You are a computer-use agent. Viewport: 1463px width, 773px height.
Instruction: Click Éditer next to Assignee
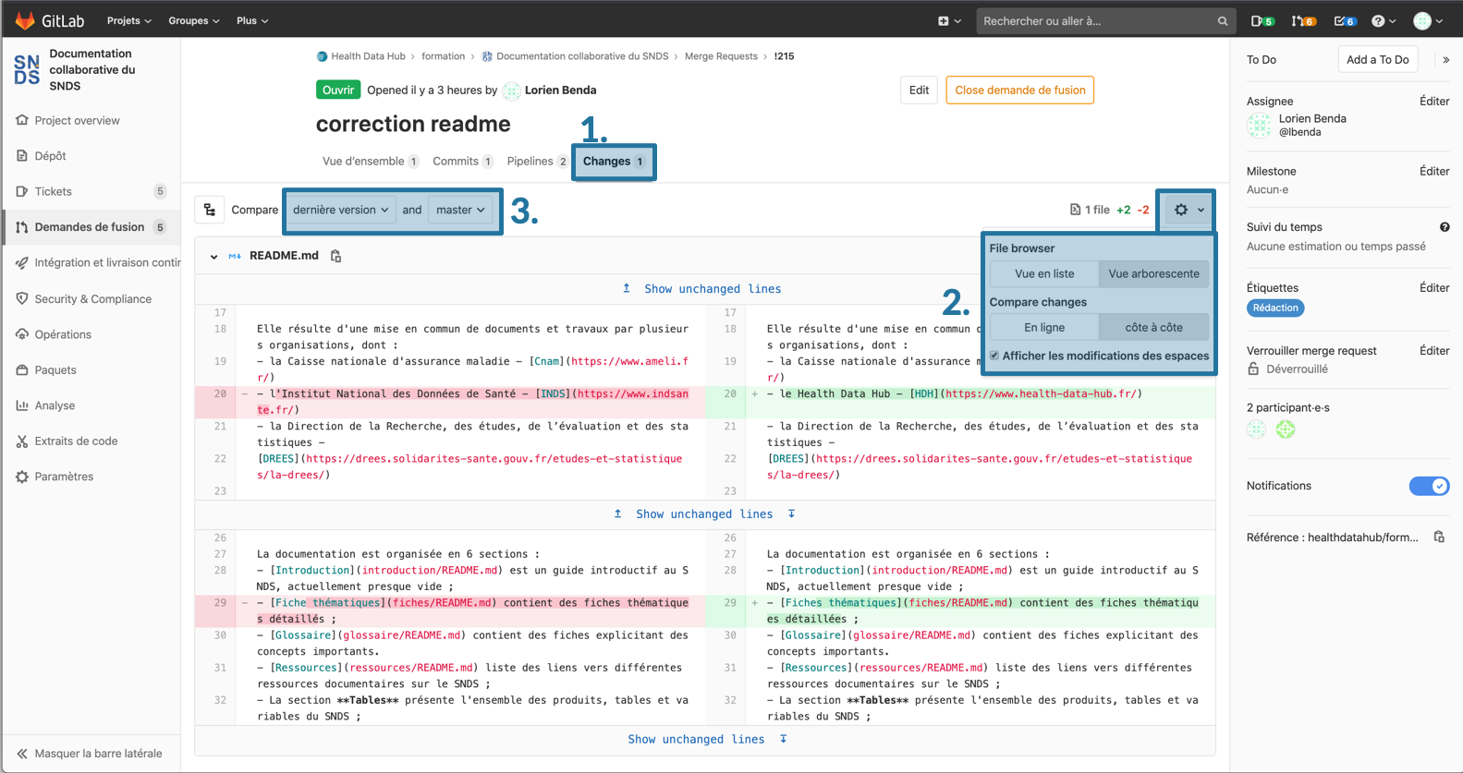[1434, 102]
